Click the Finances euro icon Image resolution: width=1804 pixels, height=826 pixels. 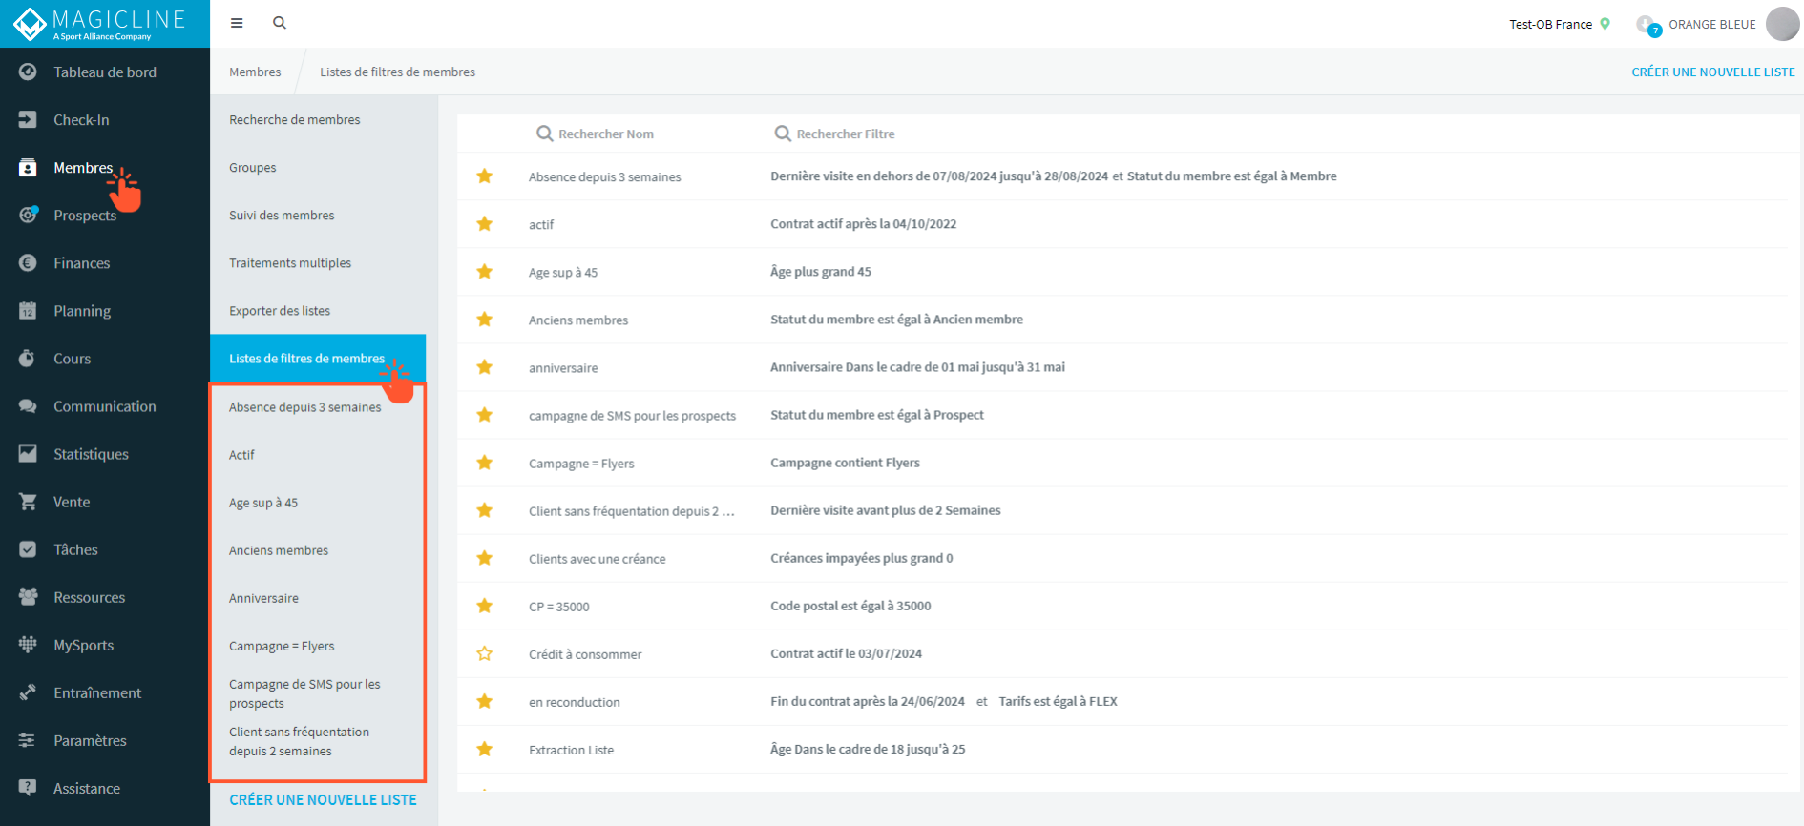point(28,262)
